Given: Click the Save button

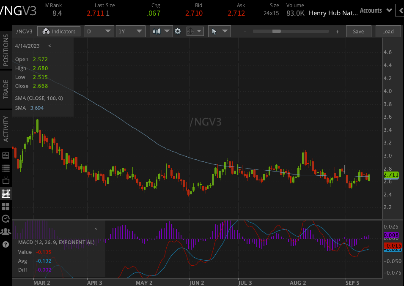Looking at the screenshot, I should tap(358, 31).
